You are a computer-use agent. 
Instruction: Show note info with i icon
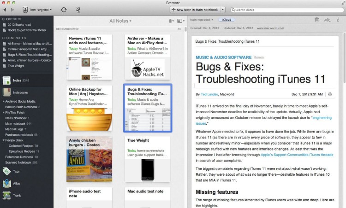[338, 20]
